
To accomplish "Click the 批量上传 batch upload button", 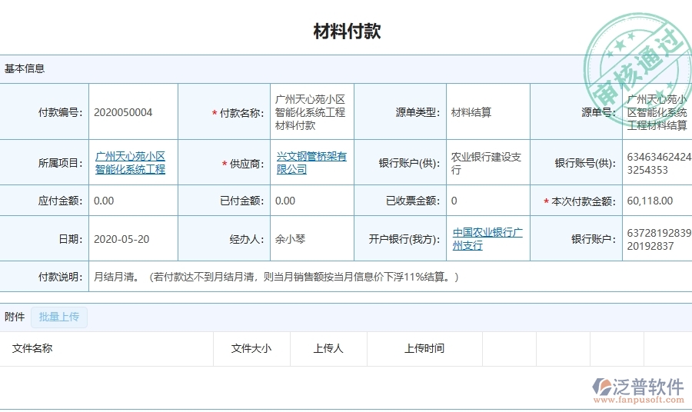I will pos(59,317).
